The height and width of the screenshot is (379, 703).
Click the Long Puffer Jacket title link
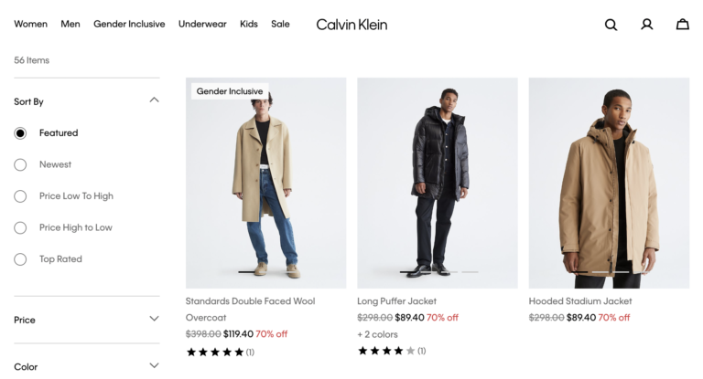click(396, 301)
